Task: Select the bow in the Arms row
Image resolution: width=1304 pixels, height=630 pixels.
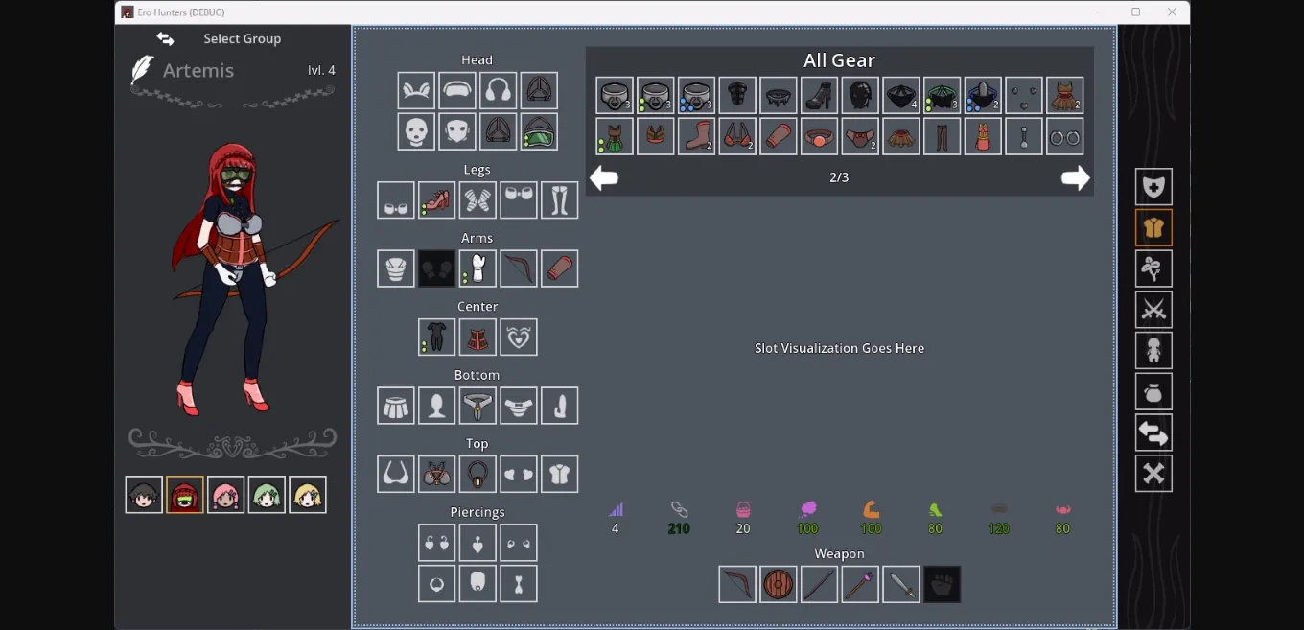Action: point(518,268)
